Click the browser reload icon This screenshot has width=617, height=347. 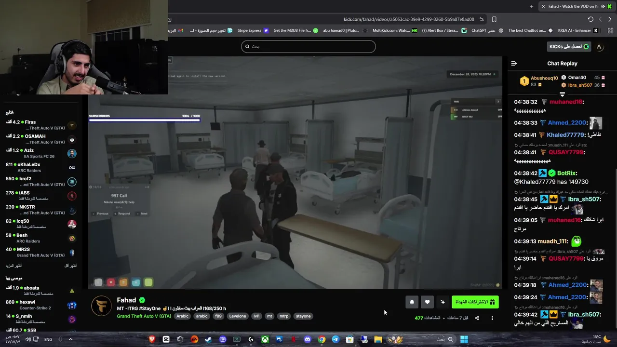[x=590, y=19]
